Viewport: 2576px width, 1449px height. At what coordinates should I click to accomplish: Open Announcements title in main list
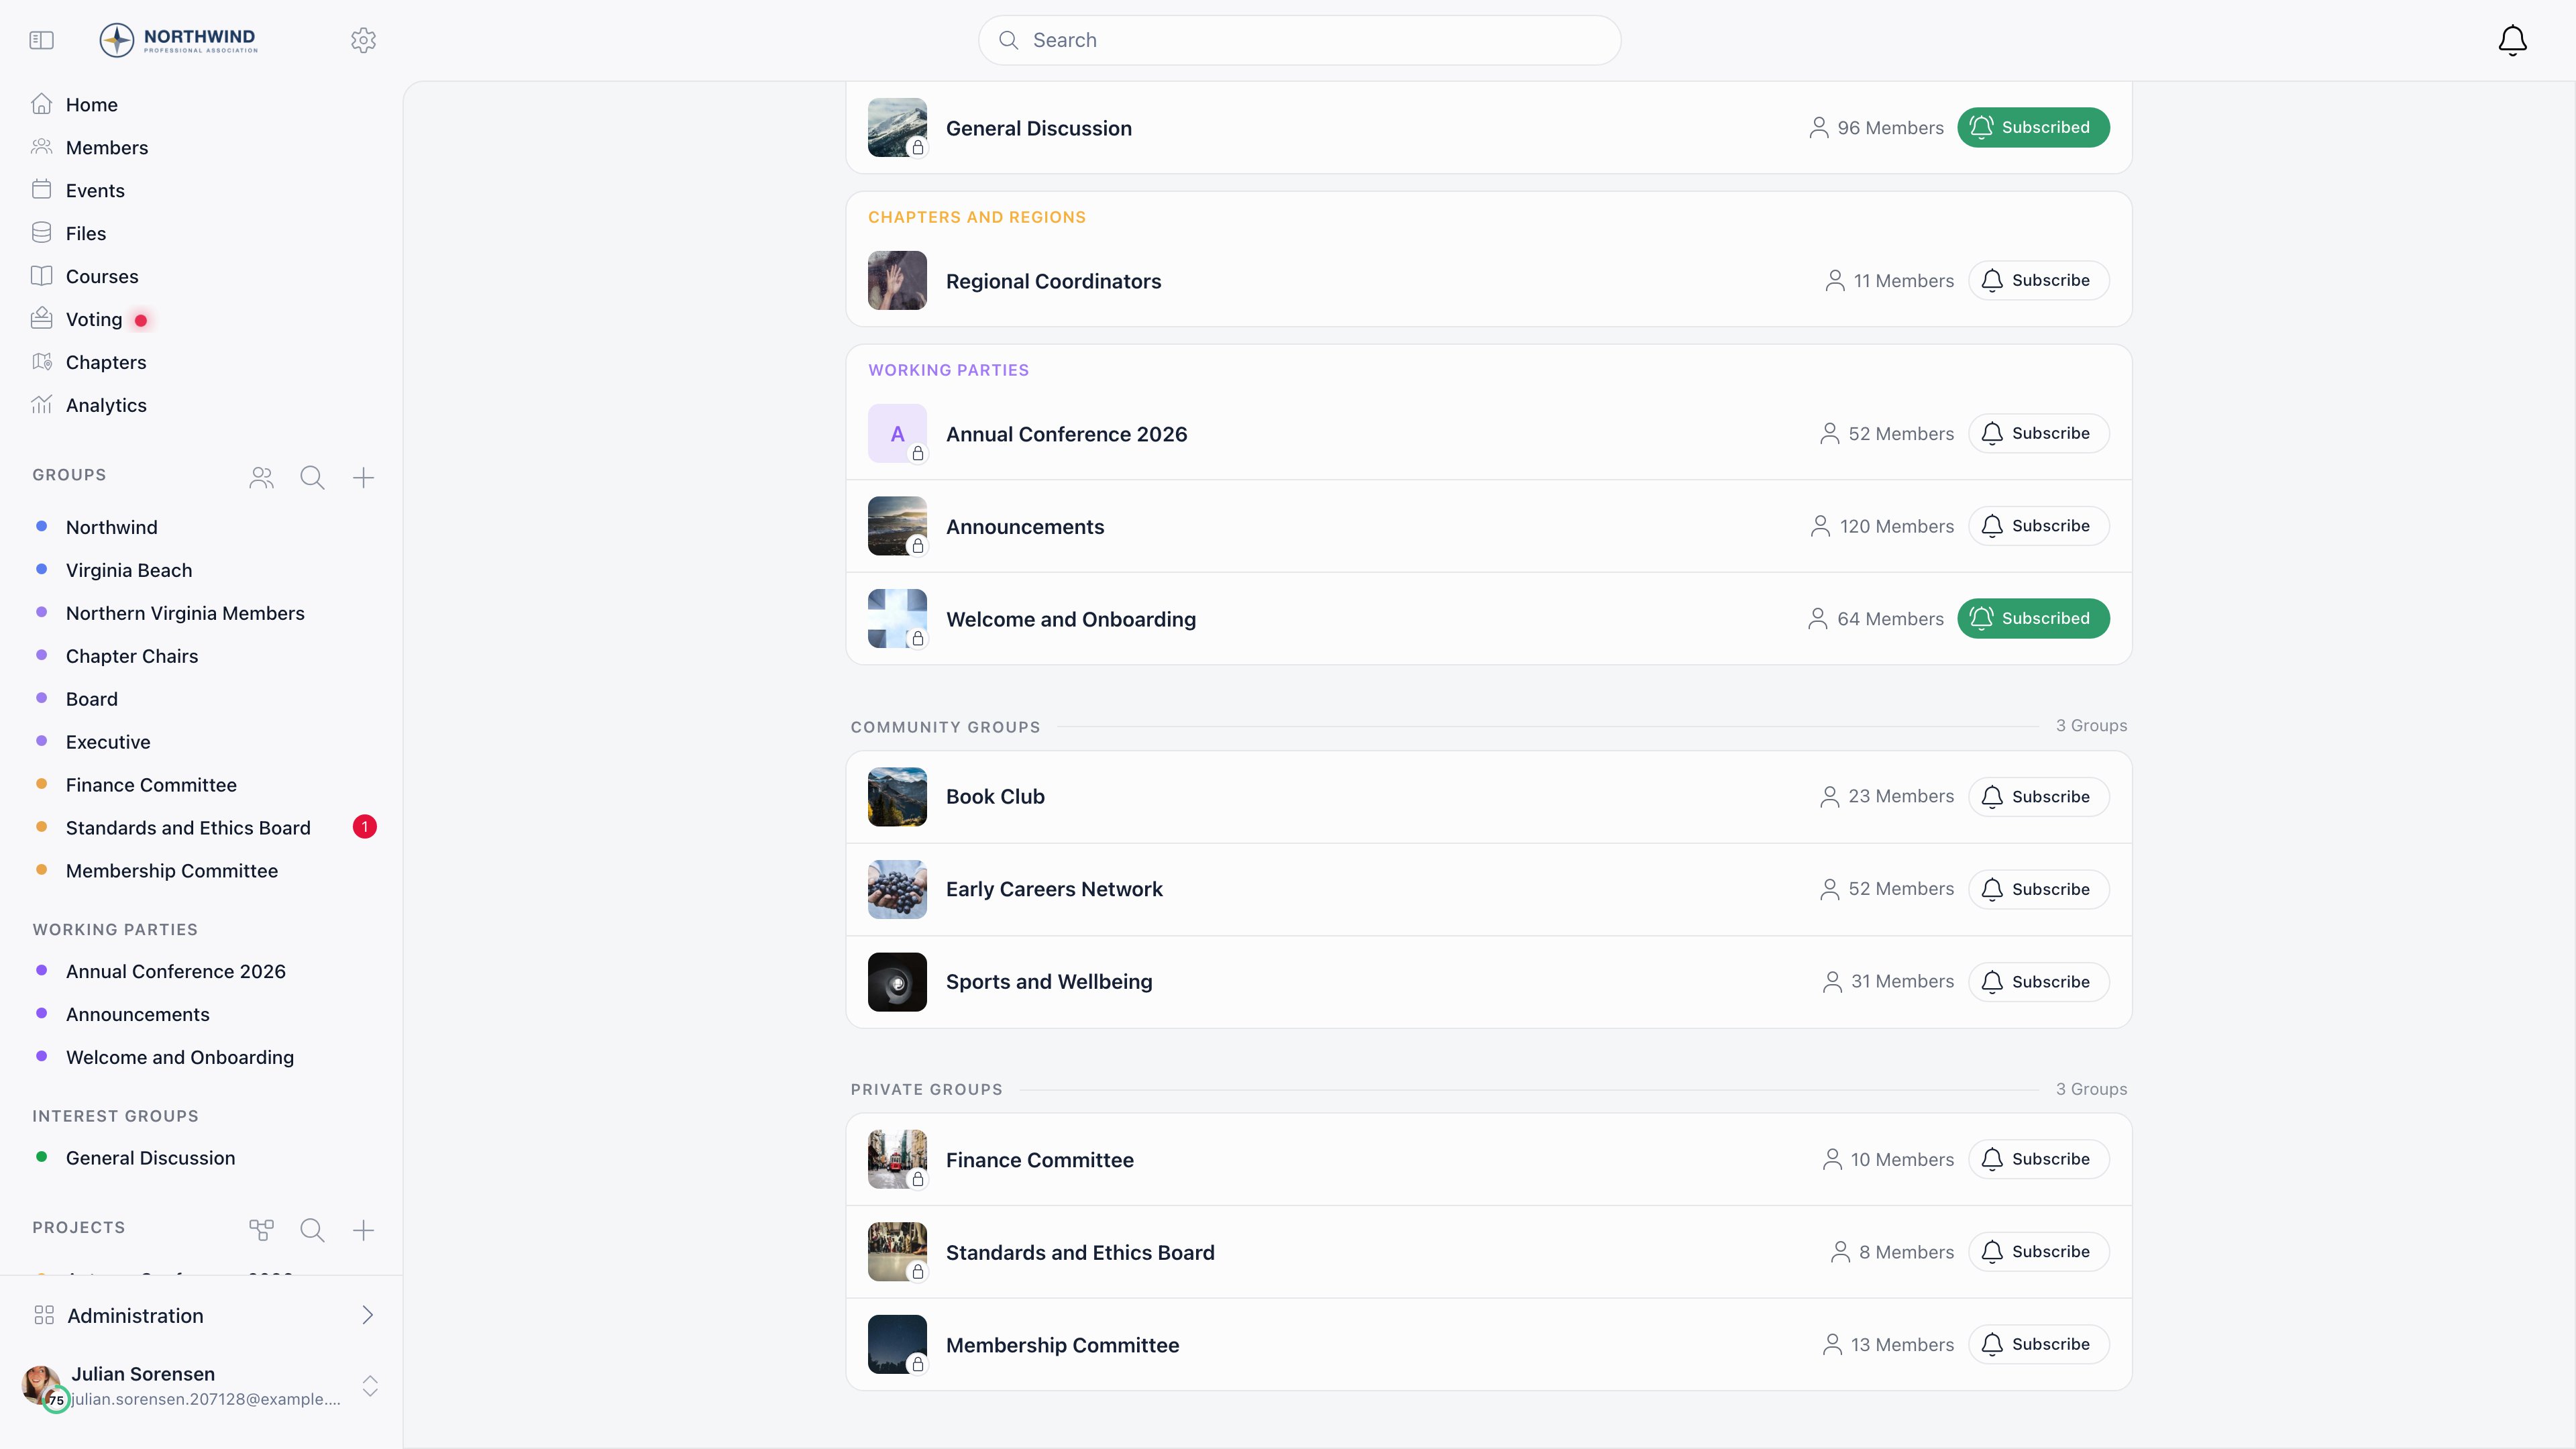click(x=1025, y=527)
